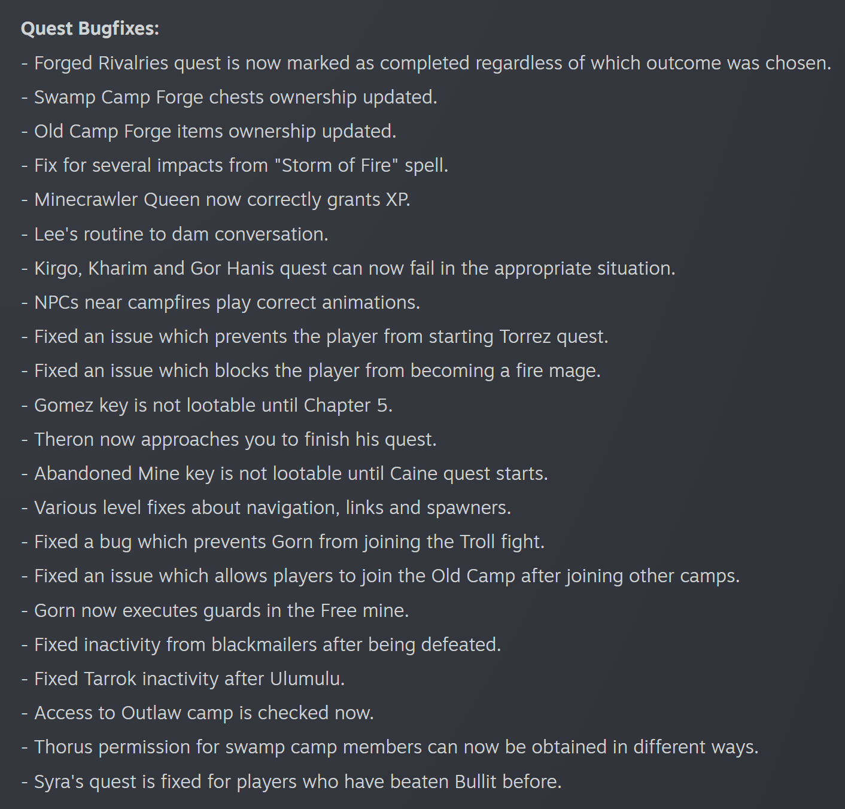This screenshot has height=809, width=845.
Task: Click the Tarrok inactivity after Ulumulu line
Action: click(x=183, y=679)
